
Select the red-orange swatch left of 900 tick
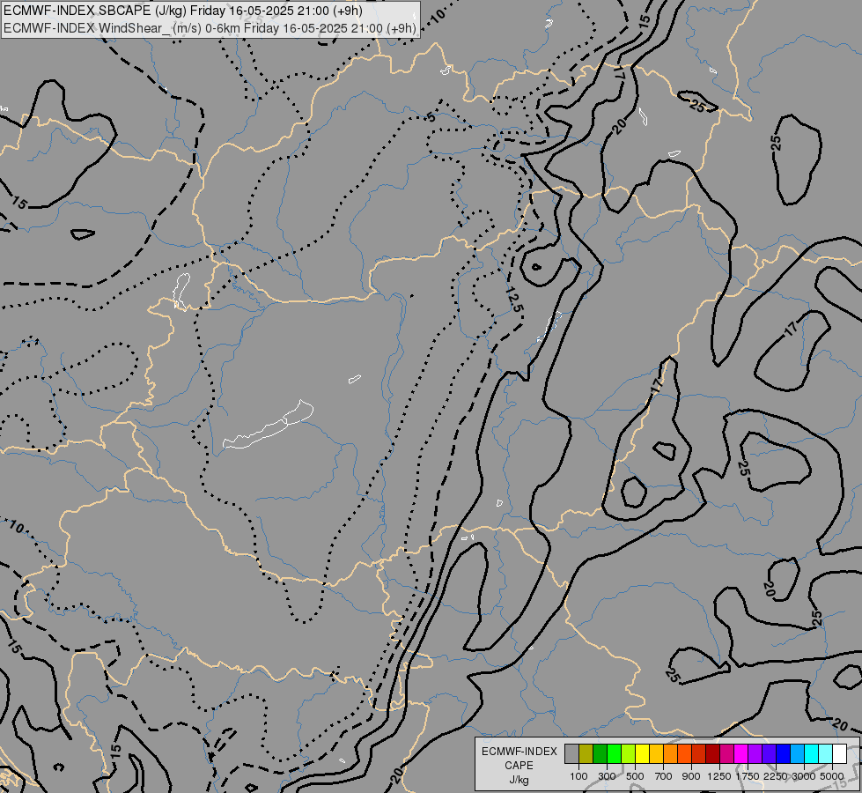tap(684, 754)
